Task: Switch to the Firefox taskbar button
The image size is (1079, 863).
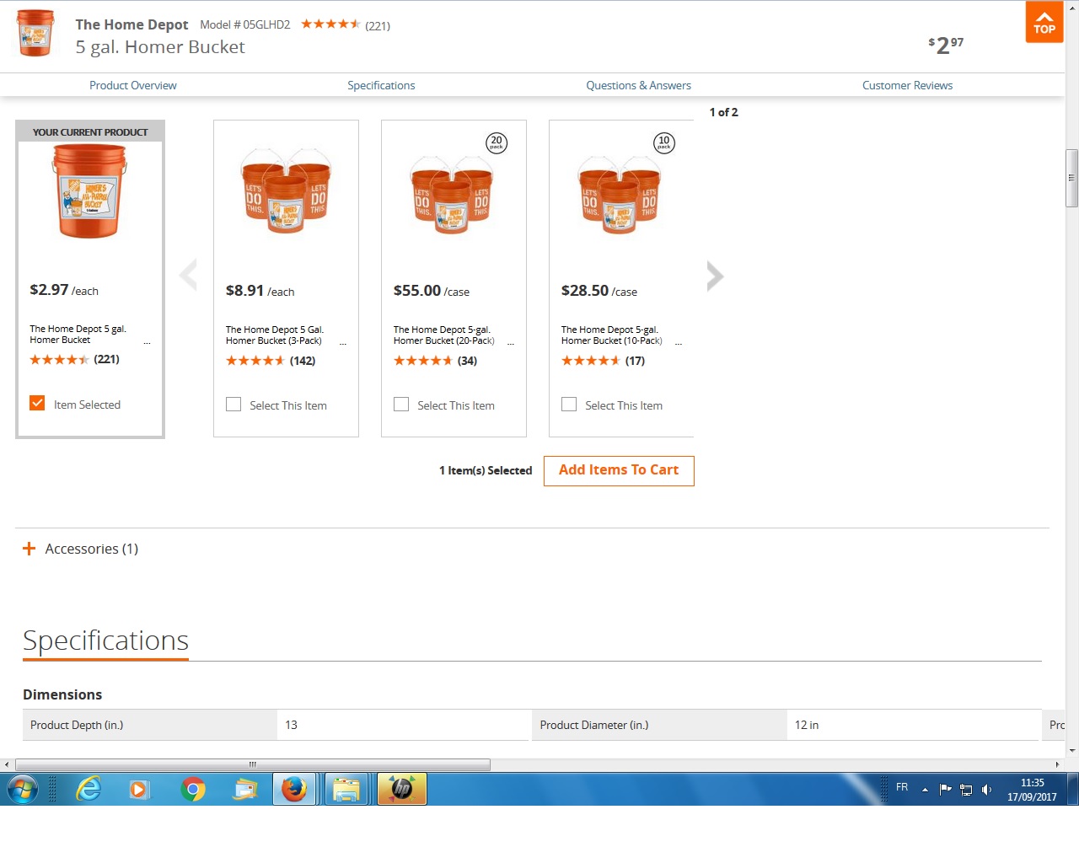Action: [294, 789]
